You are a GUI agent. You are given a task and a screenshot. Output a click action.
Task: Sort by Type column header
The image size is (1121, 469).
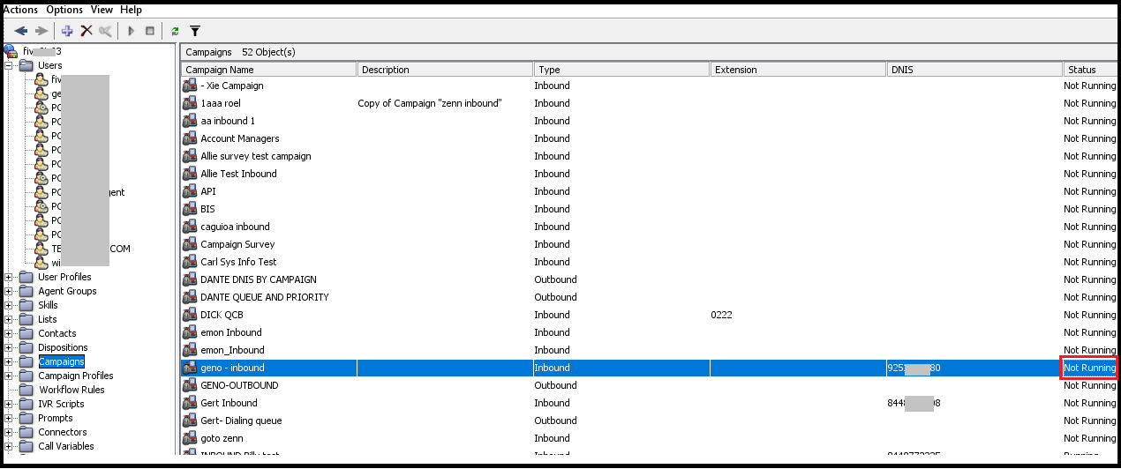(x=622, y=70)
